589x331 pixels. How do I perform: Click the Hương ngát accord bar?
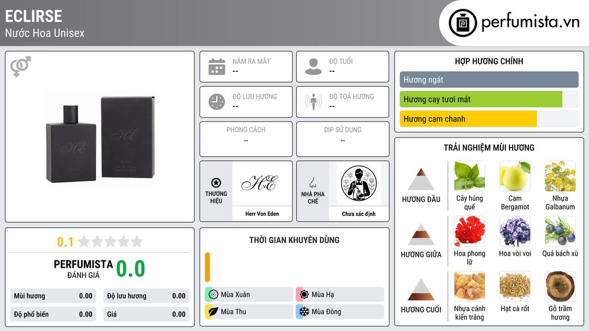tap(489, 79)
